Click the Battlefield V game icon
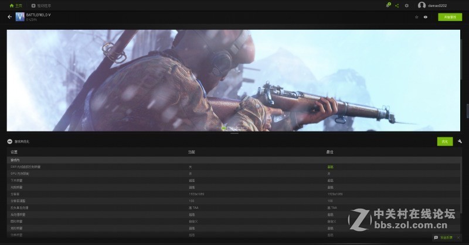469x245 pixels. click(x=20, y=17)
